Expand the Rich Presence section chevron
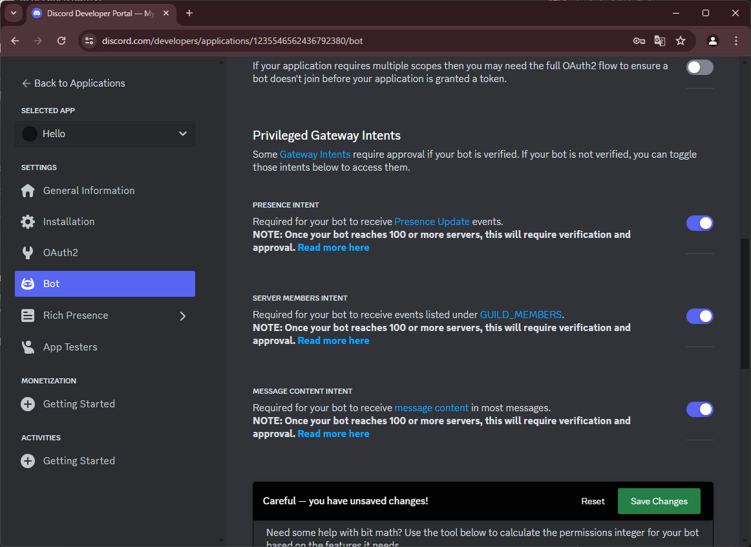The width and height of the screenshot is (751, 547). click(183, 316)
